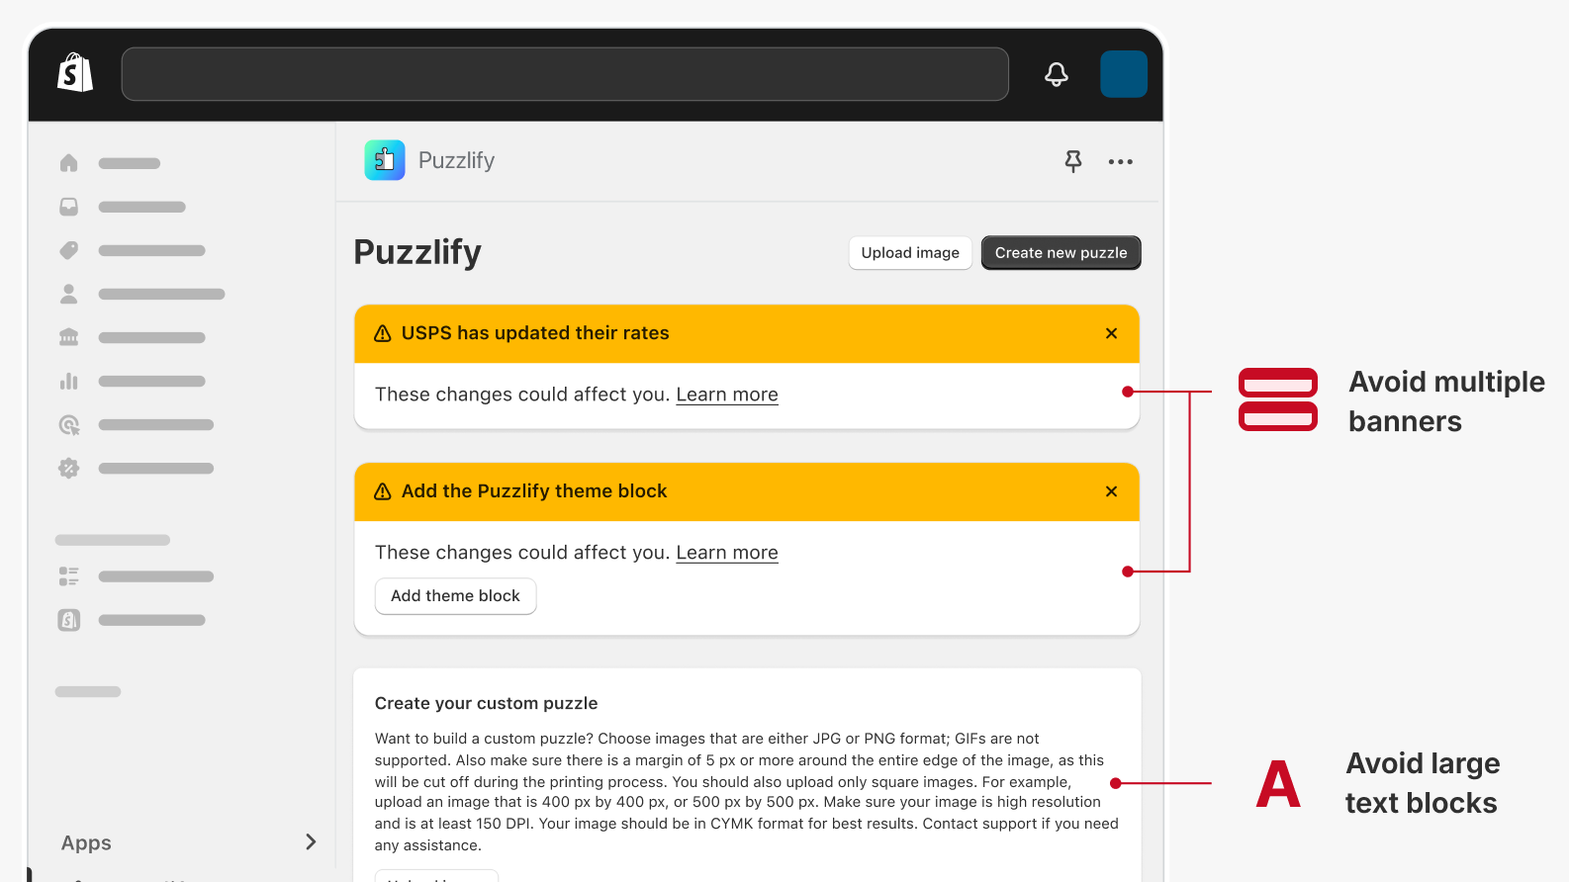The width and height of the screenshot is (1569, 882).
Task: Open the three-dot more actions menu
Action: pyautogui.click(x=1120, y=161)
